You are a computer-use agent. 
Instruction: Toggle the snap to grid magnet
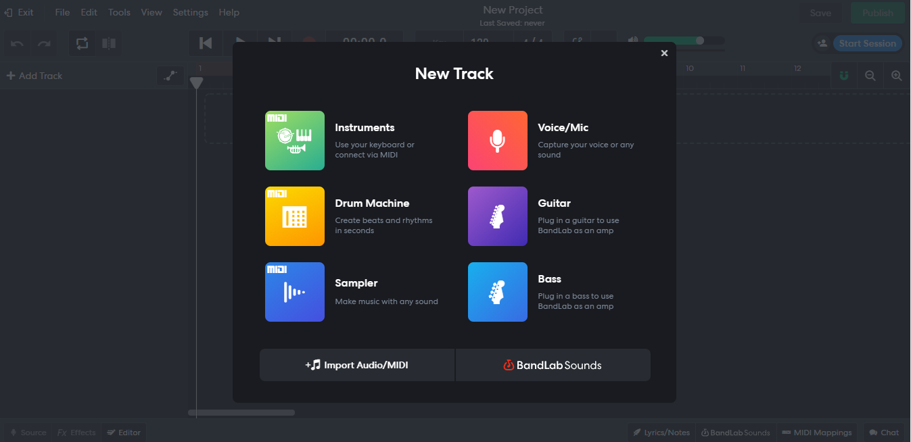[844, 76]
